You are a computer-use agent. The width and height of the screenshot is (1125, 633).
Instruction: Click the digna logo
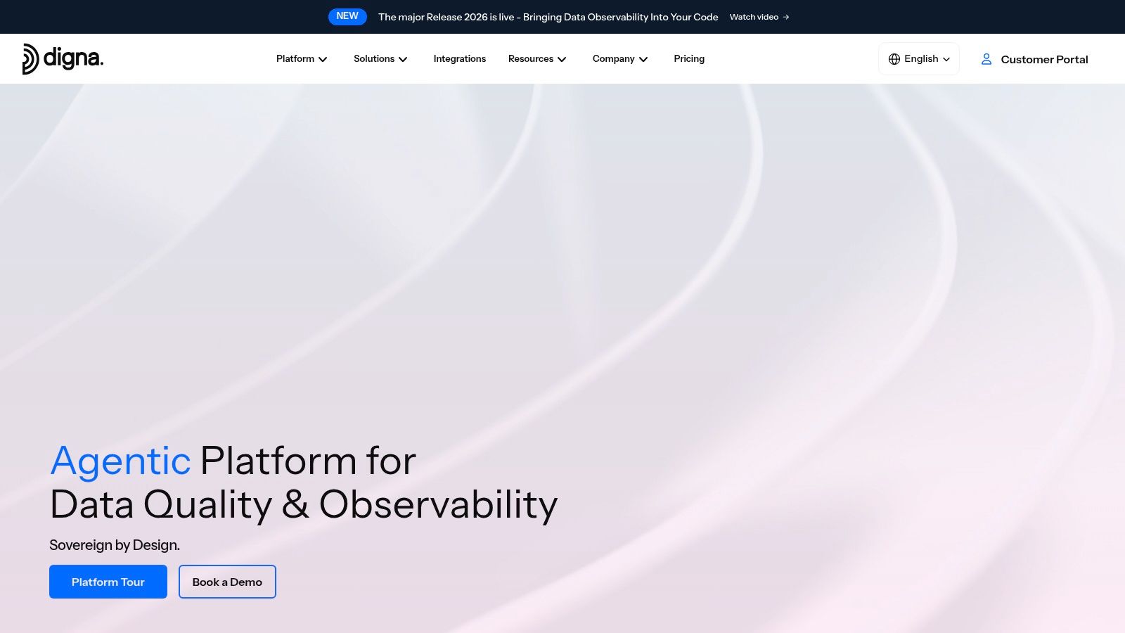coord(63,59)
